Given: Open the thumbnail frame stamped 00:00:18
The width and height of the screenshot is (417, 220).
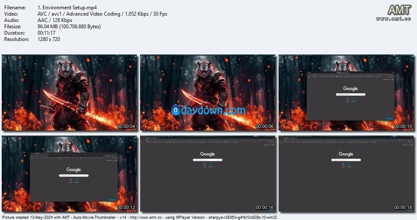Looking at the screenshot, I should click(x=346, y=174).
